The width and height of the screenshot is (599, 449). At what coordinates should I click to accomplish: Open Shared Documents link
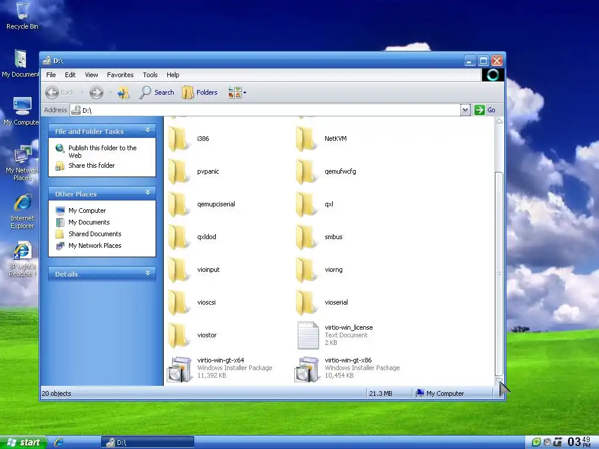pyautogui.click(x=95, y=234)
